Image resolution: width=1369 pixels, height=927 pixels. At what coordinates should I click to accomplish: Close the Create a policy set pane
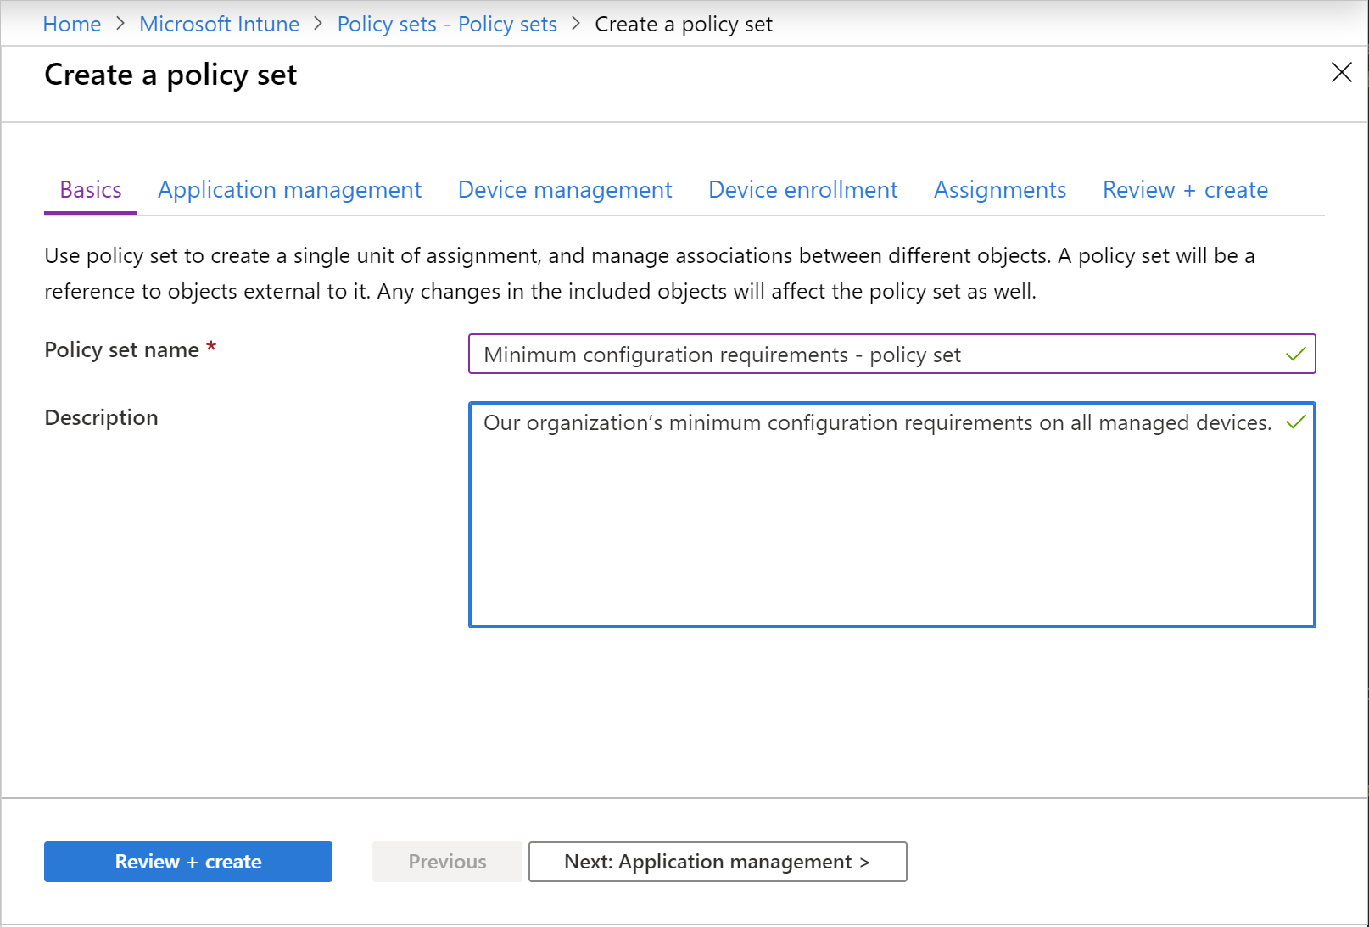(1341, 73)
